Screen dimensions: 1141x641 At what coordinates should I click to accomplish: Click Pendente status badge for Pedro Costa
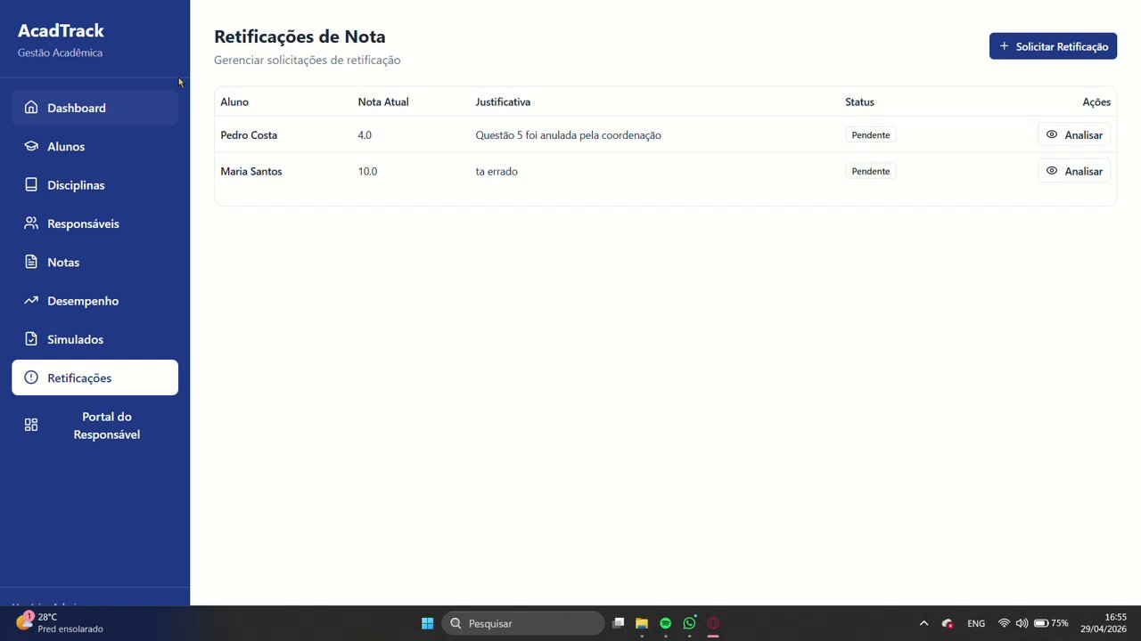point(871,135)
